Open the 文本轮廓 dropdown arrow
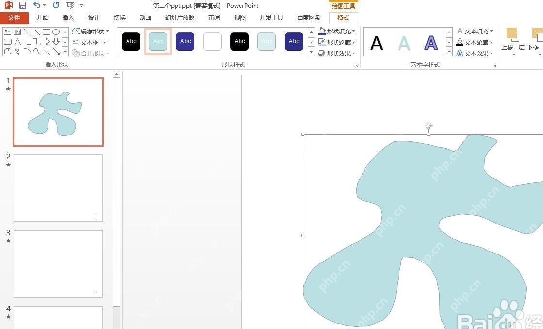 pyautogui.click(x=492, y=43)
